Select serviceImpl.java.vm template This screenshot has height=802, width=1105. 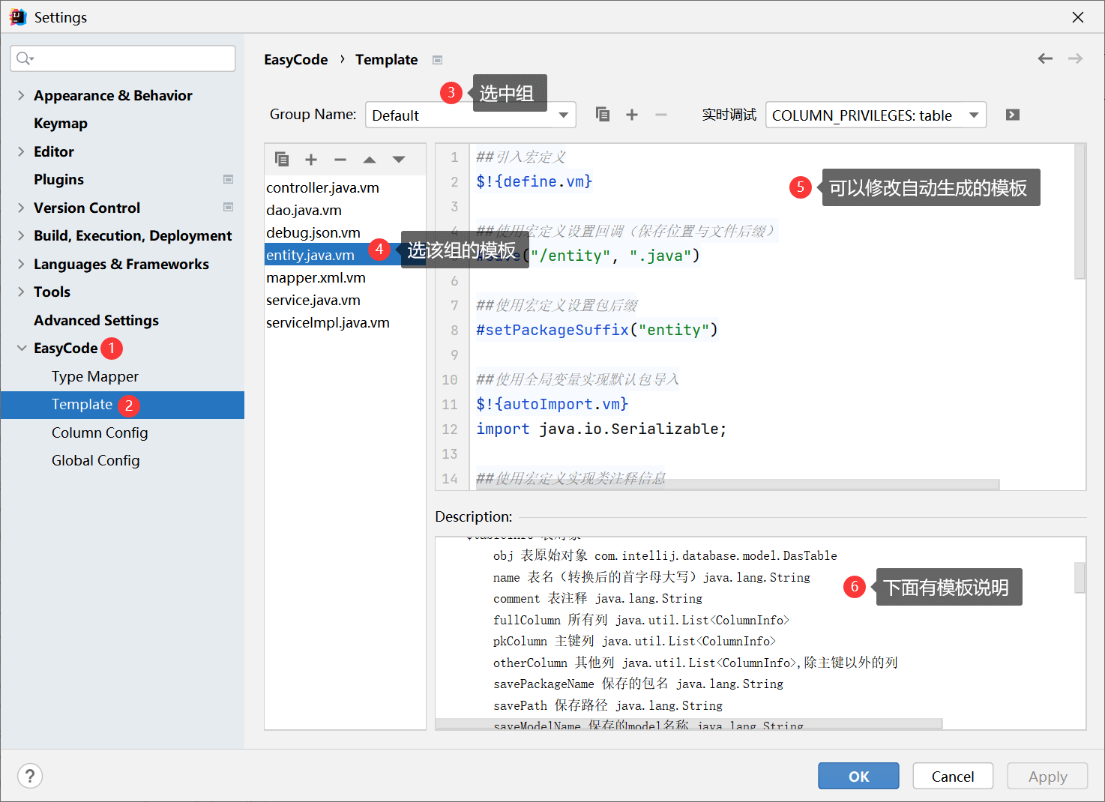(328, 322)
